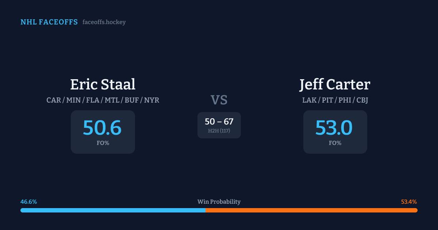Click the FO% label under 50.6
Image resolution: width=438 pixels, height=230 pixels.
[x=103, y=143]
